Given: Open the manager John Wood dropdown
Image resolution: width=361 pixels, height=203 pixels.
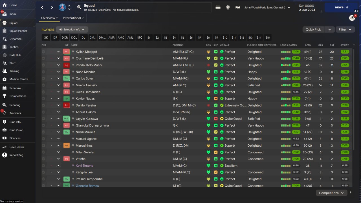Looking at the screenshot, I should [267, 8].
